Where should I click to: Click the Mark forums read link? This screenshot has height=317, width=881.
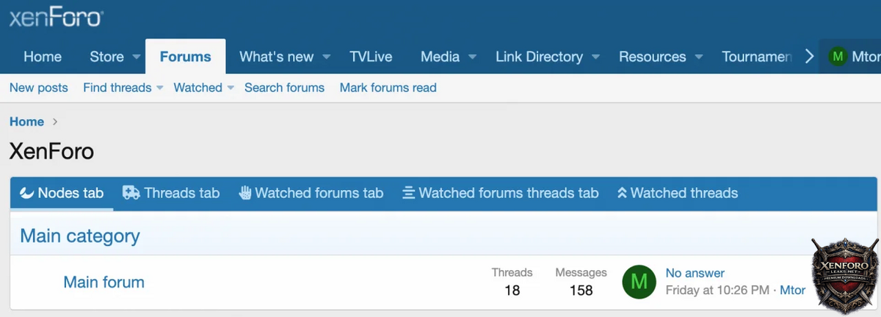pyautogui.click(x=388, y=87)
